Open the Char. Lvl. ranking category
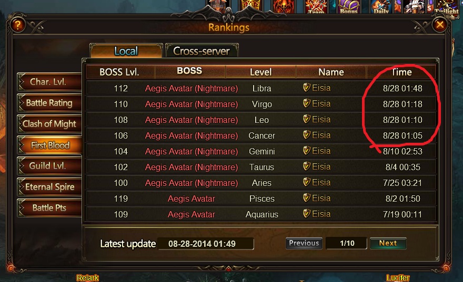Image resolution: width=463 pixels, height=282 pixels. pyautogui.click(x=49, y=81)
